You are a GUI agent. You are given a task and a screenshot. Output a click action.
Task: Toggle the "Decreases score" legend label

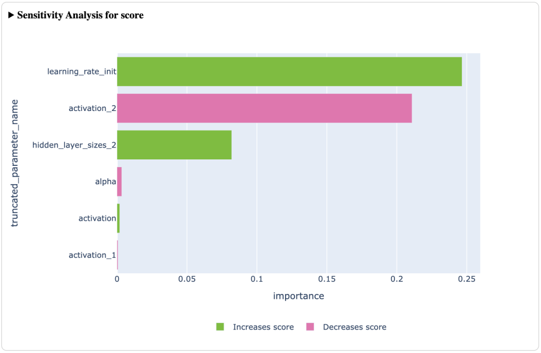pyautogui.click(x=354, y=327)
